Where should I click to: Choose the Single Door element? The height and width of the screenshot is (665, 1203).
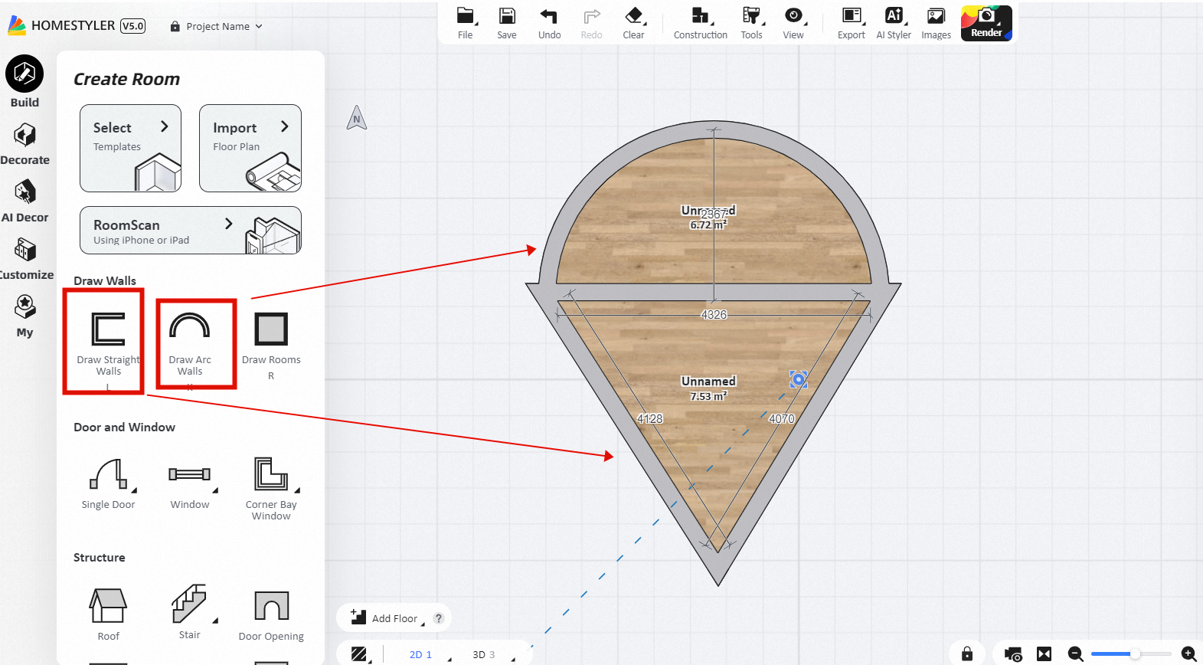108,483
